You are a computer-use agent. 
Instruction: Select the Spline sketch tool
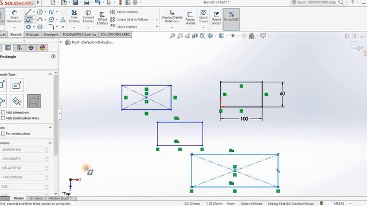51,12
